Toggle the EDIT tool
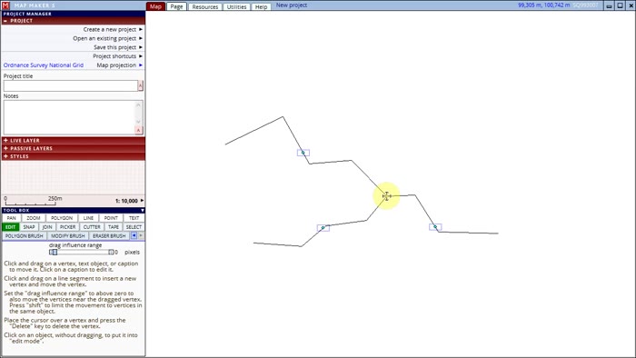The height and width of the screenshot is (358, 636). (10, 227)
